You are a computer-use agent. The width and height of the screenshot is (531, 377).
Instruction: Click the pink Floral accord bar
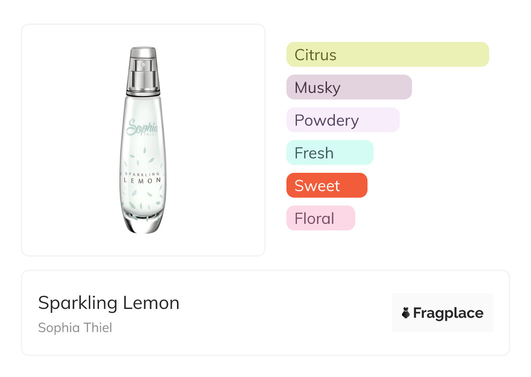pyautogui.click(x=320, y=218)
